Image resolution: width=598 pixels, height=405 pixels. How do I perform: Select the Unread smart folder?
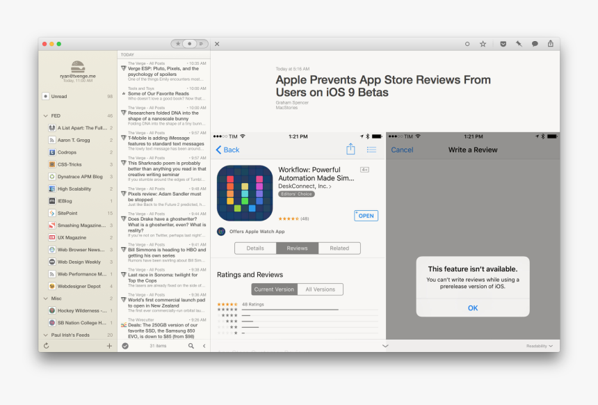click(x=59, y=96)
